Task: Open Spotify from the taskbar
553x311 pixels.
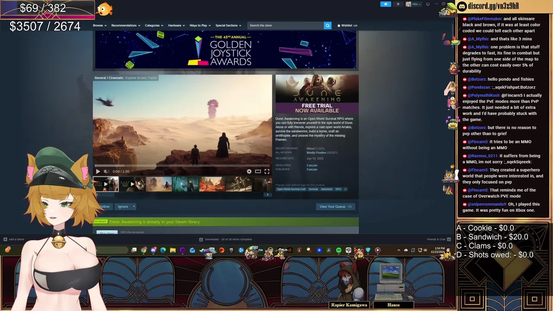Action: 338,250
